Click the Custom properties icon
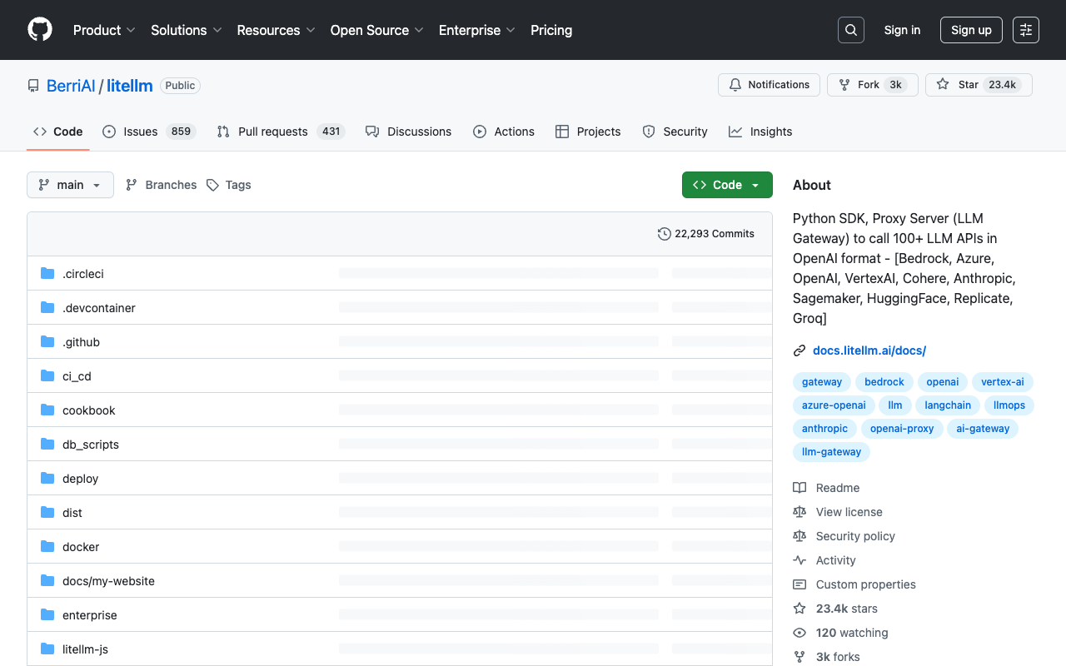1066x666 pixels. coord(799,584)
